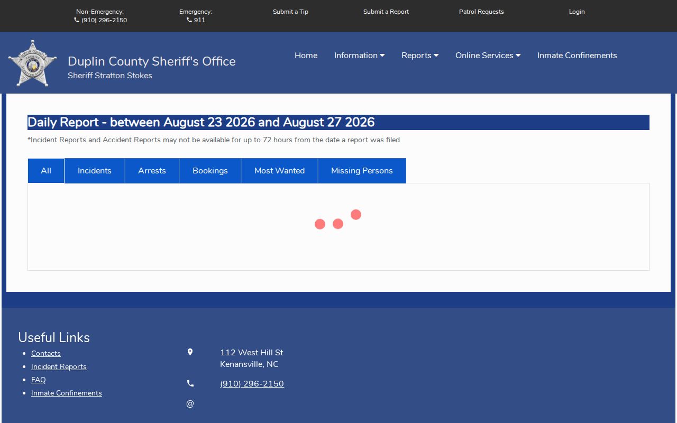Open Contacts under Useful Links
Viewport: 677px width, 423px height.
coord(46,353)
